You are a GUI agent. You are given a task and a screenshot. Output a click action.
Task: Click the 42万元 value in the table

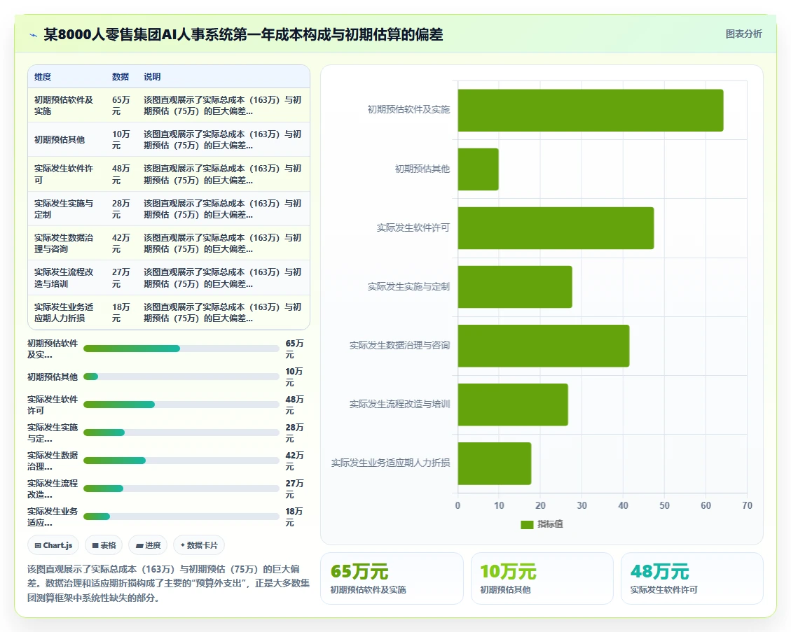(121, 244)
